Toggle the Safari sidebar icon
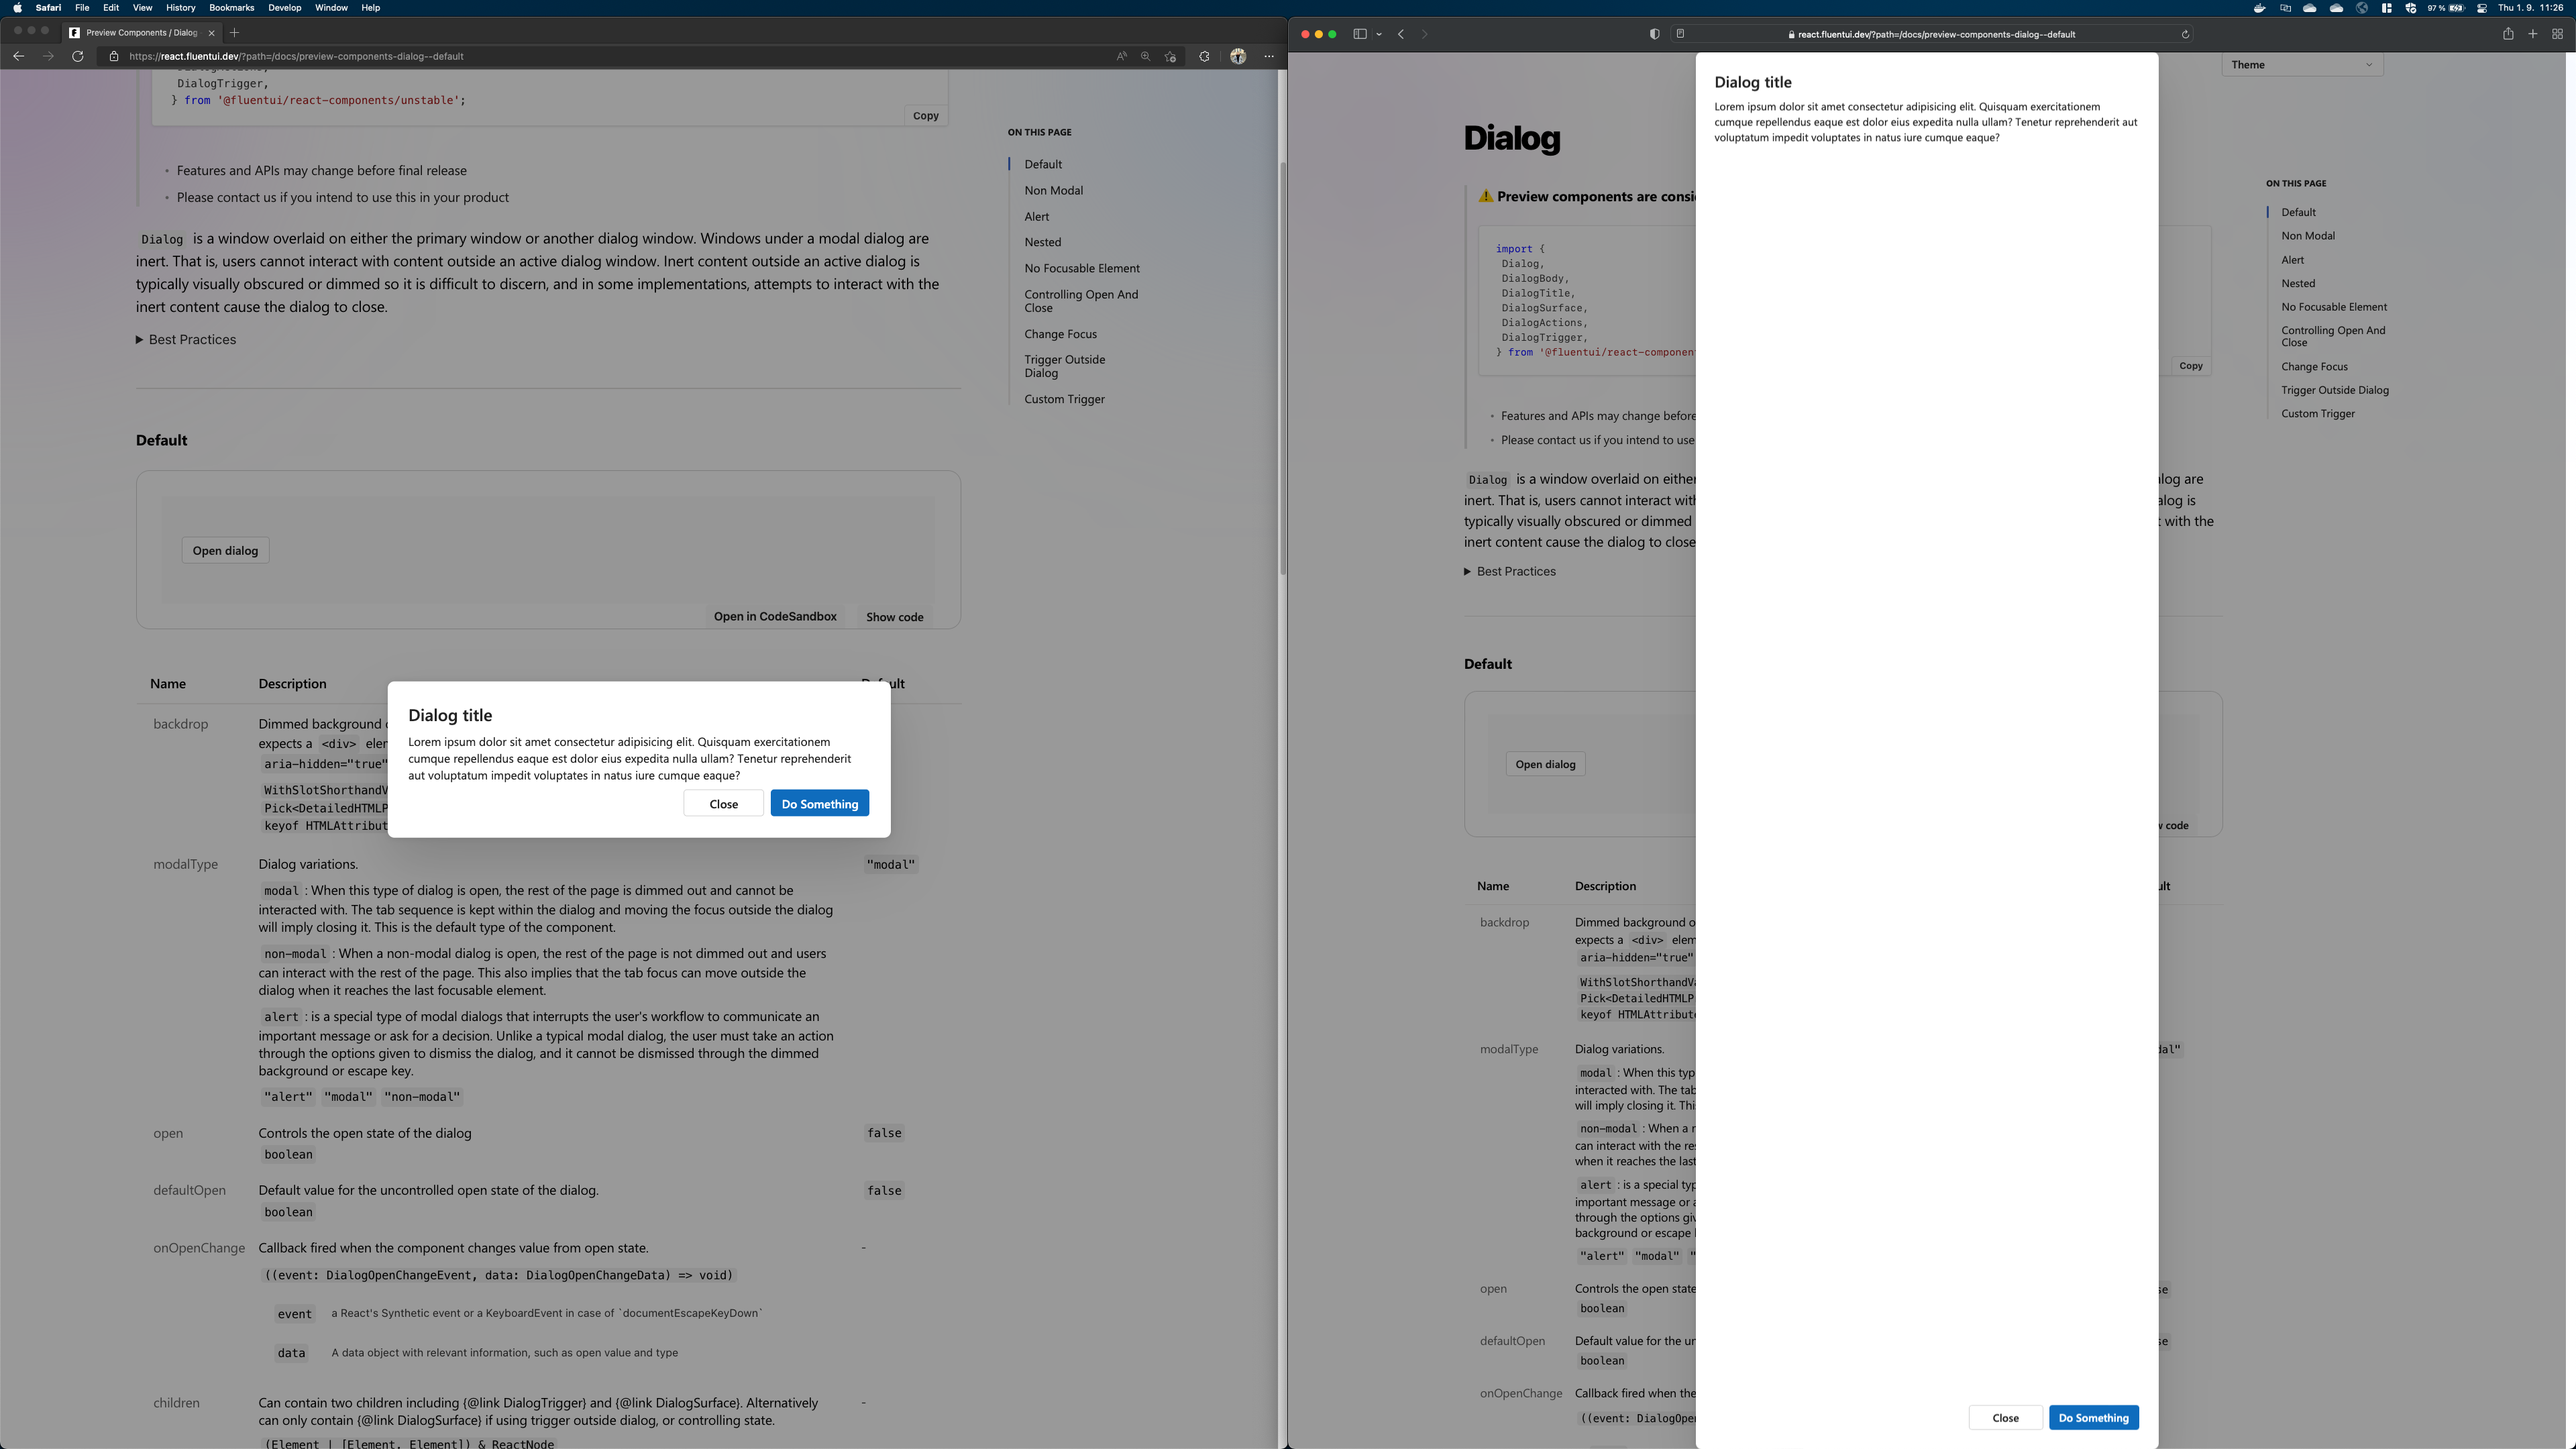 [1361, 34]
